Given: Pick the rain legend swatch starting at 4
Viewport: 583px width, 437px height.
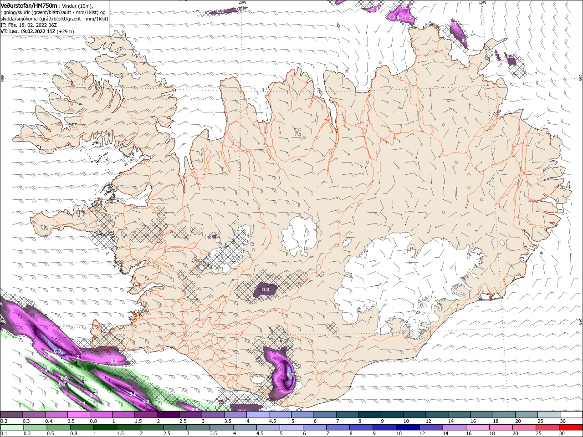Looking at the screenshot, I should tap(245, 427).
